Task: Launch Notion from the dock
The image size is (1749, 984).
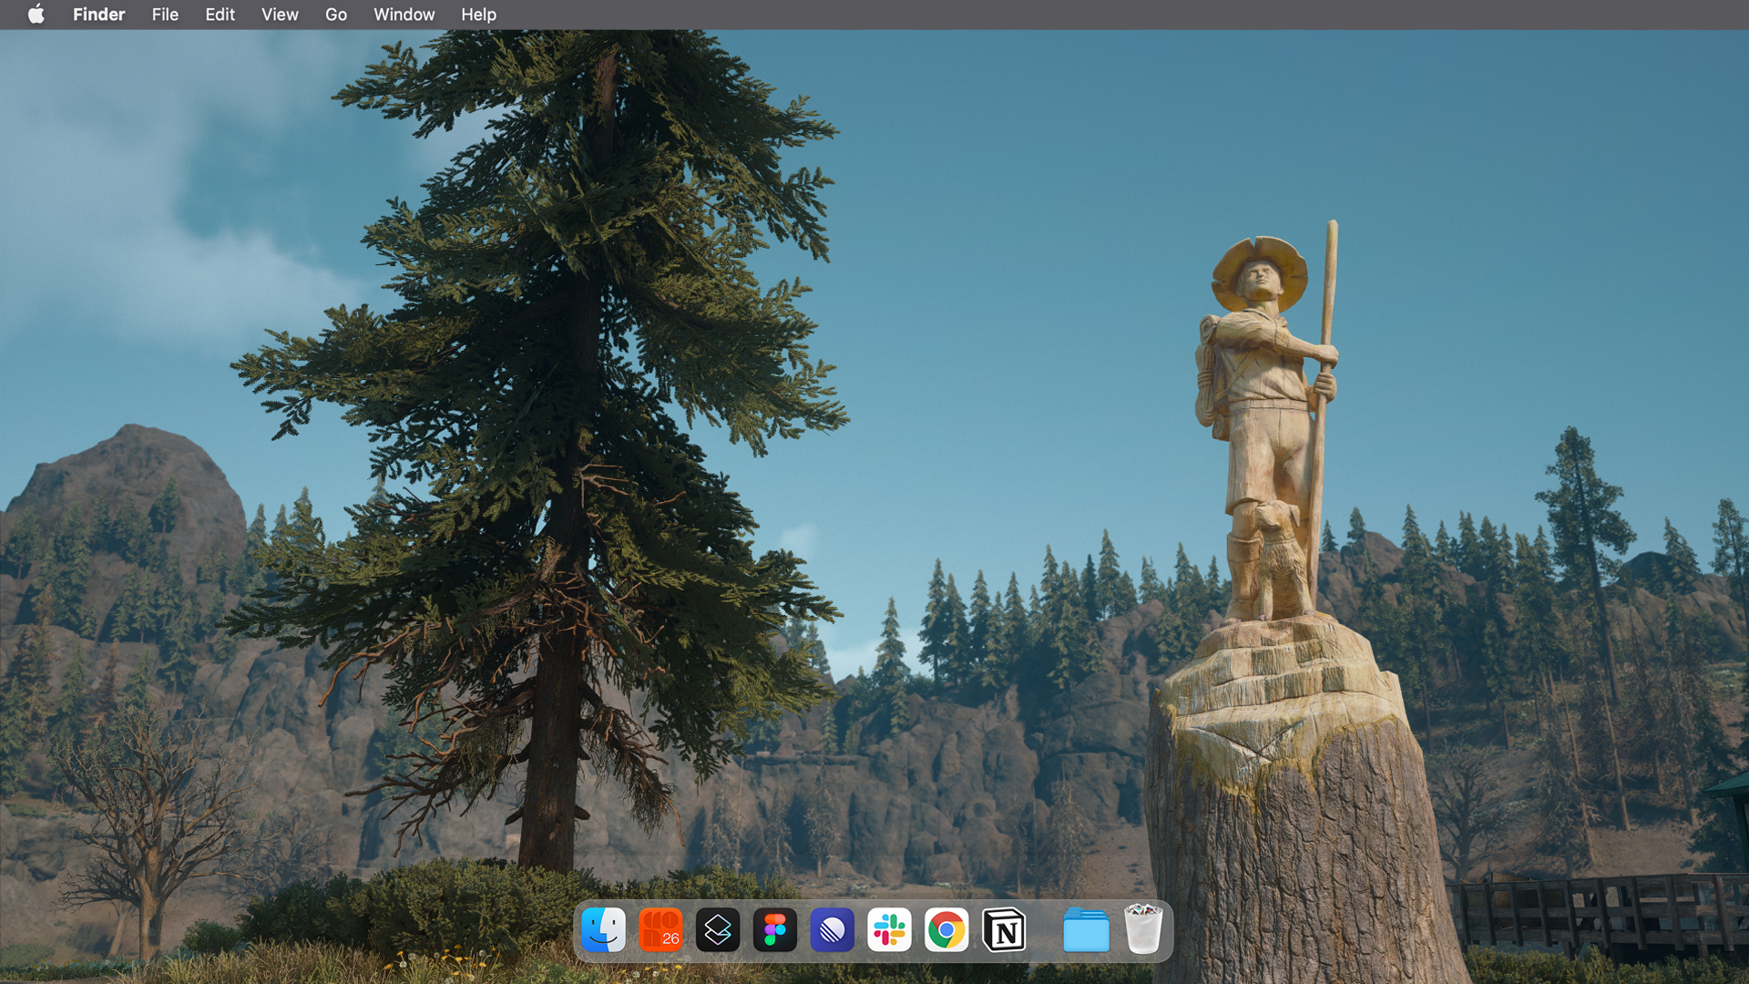Action: tap(1004, 930)
